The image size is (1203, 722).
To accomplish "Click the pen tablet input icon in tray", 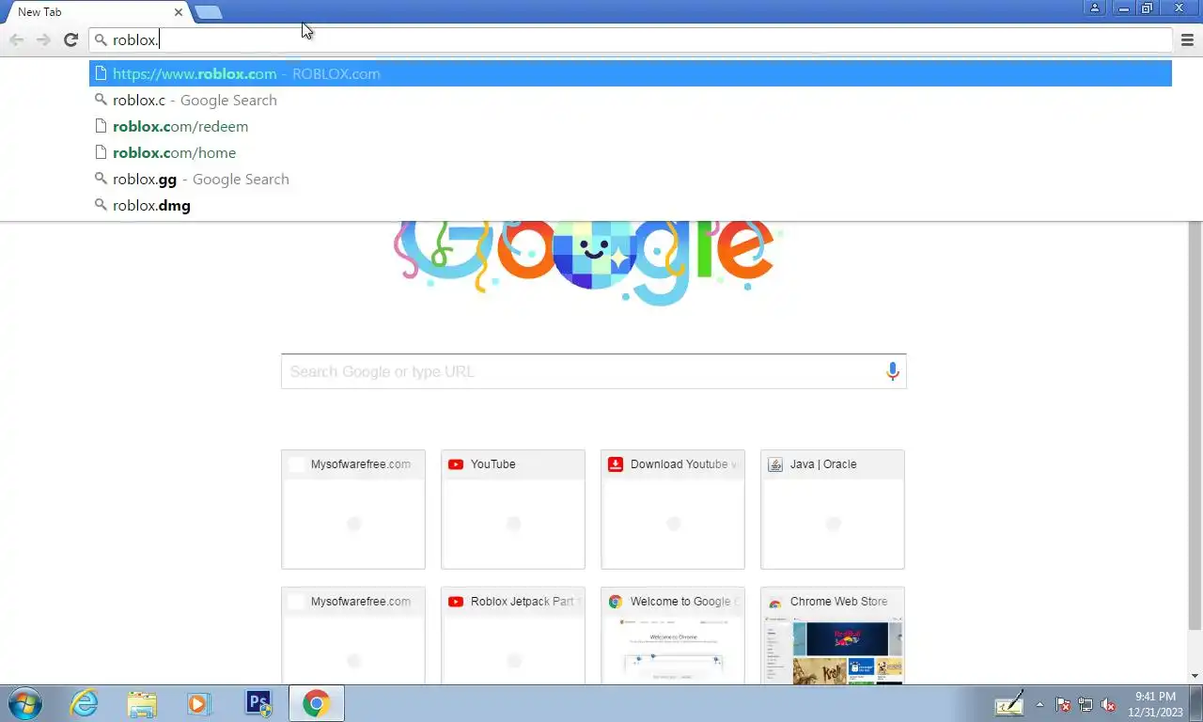I will point(1009,704).
